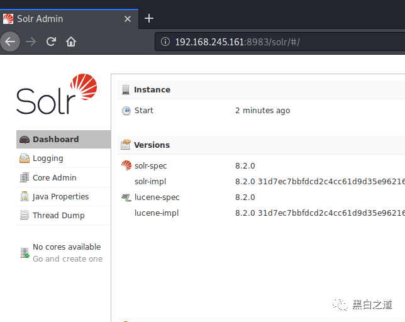Click the browser forward arrow button
405x322 pixels.
31,42
